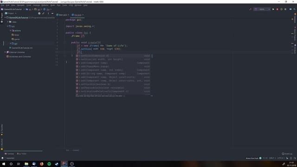Hide the Project tool window with minus icon

52,13
